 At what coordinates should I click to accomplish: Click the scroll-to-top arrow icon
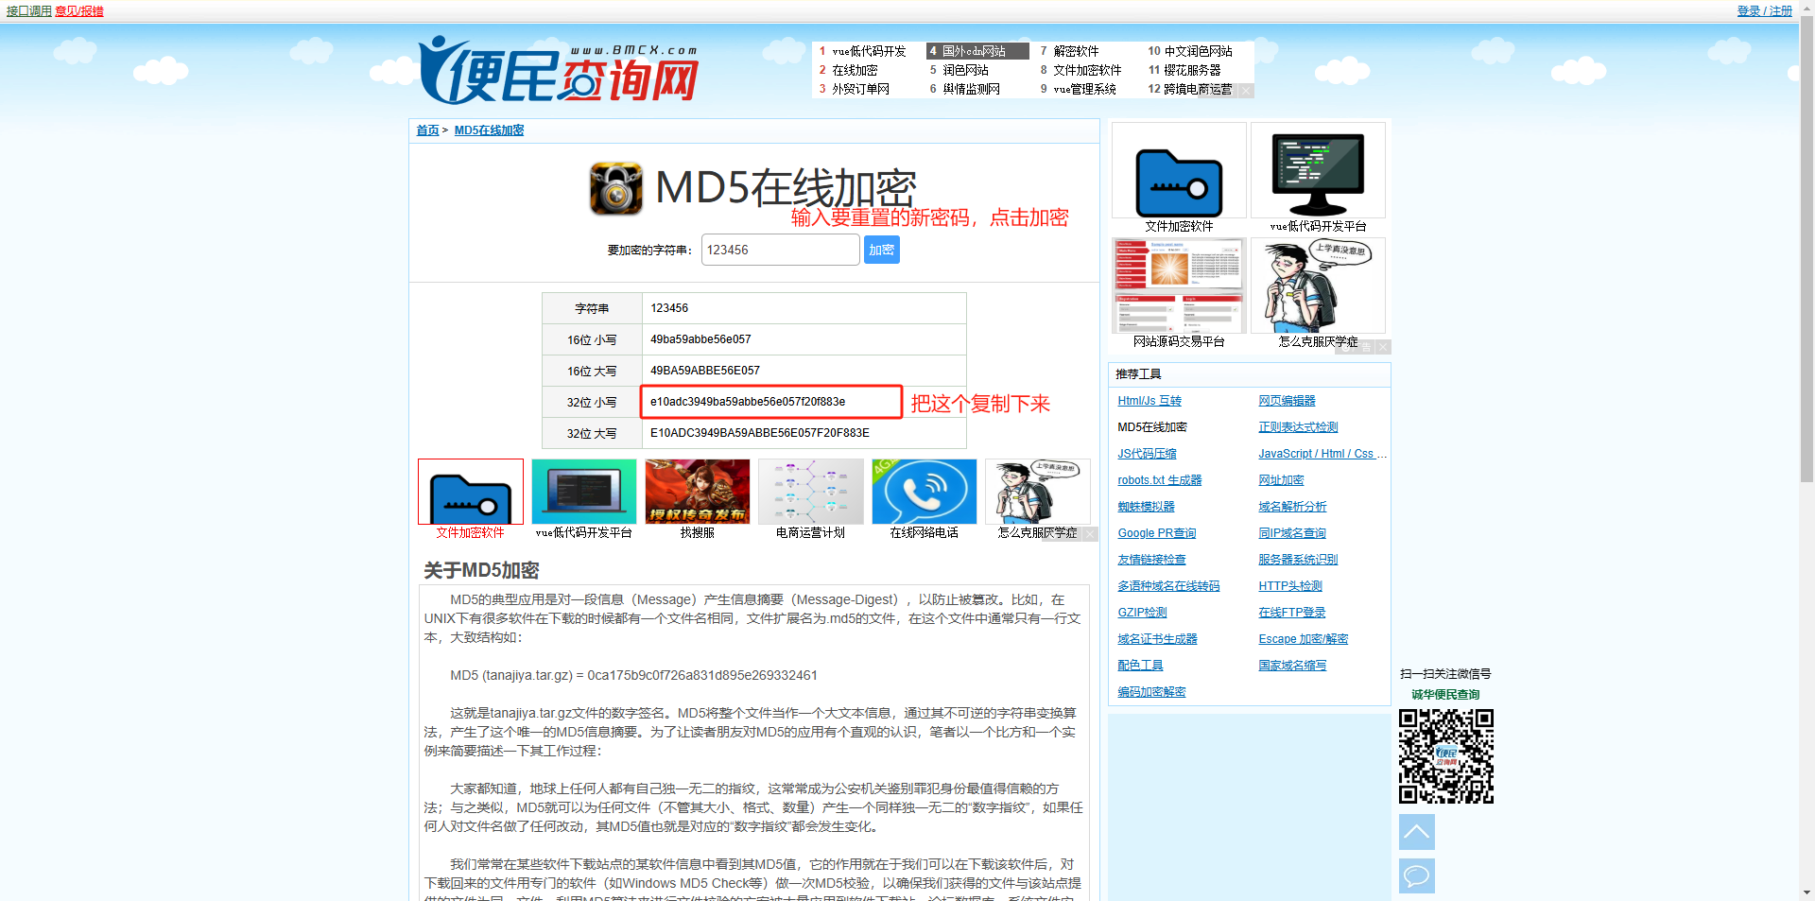click(1416, 832)
